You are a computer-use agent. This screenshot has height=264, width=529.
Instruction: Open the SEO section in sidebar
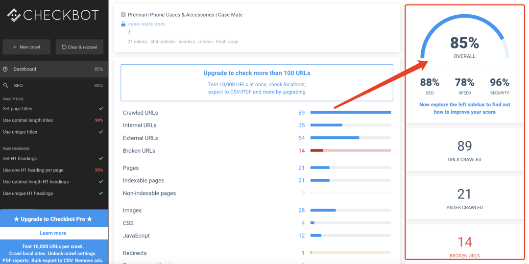pos(54,86)
